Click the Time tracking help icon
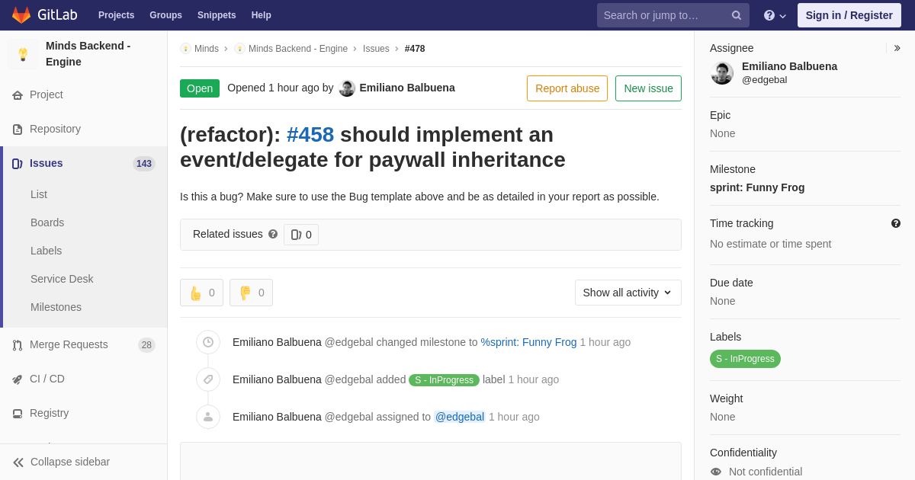The width and height of the screenshot is (915, 480). (x=896, y=223)
